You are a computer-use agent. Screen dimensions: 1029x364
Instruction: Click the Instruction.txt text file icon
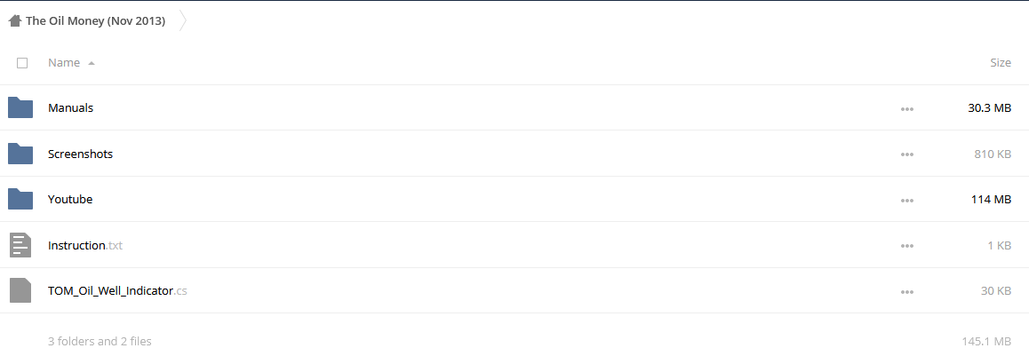pyautogui.click(x=20, y=245)
